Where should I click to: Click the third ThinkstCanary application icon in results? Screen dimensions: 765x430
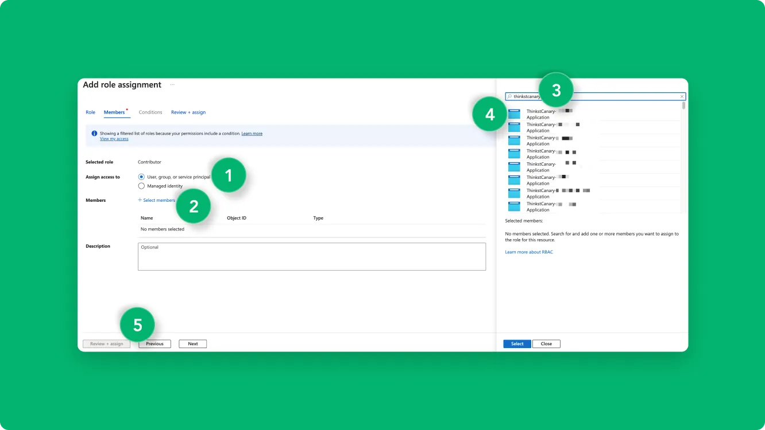[x=514, y=140]
